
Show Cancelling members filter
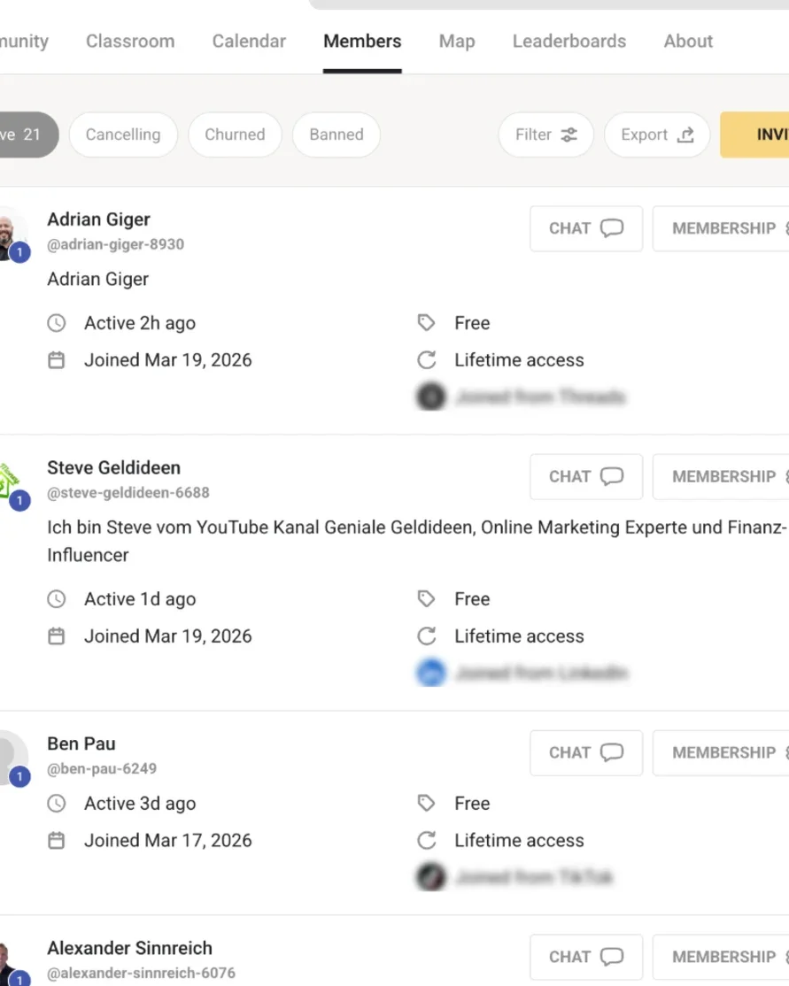(x=123, y=135)
